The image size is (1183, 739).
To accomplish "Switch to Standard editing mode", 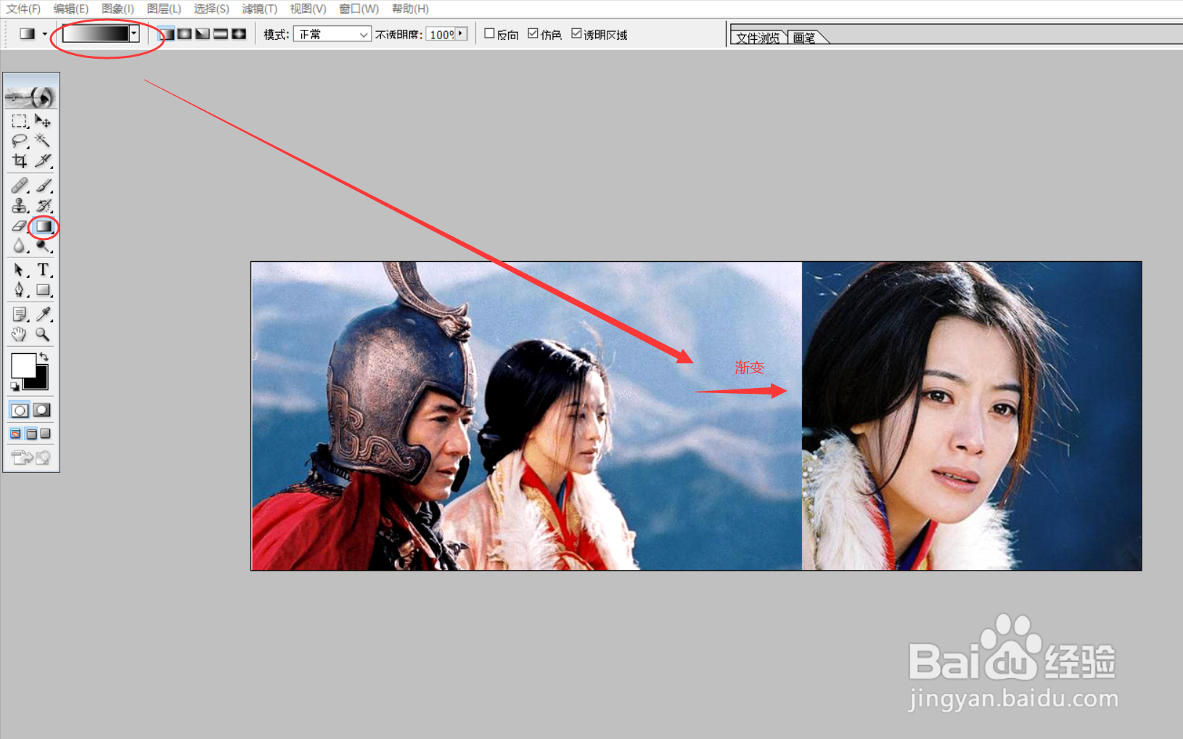I will click(x=20, y=410).
